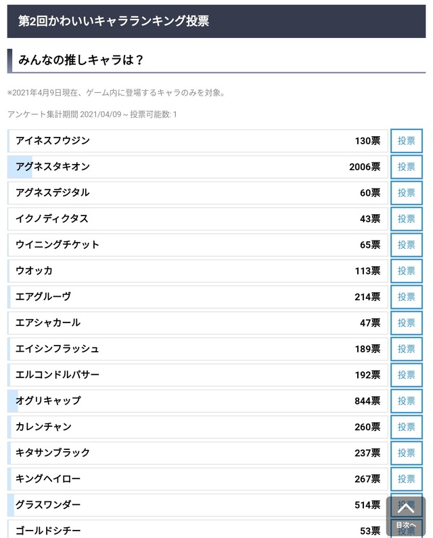Click the みんなの推しキャラは？ heading

point(81,60)
